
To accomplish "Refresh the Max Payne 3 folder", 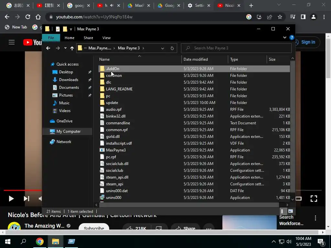I will click(172, 48).
